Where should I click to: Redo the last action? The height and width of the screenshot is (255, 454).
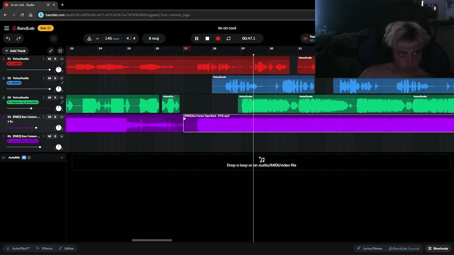coord(18,38)
